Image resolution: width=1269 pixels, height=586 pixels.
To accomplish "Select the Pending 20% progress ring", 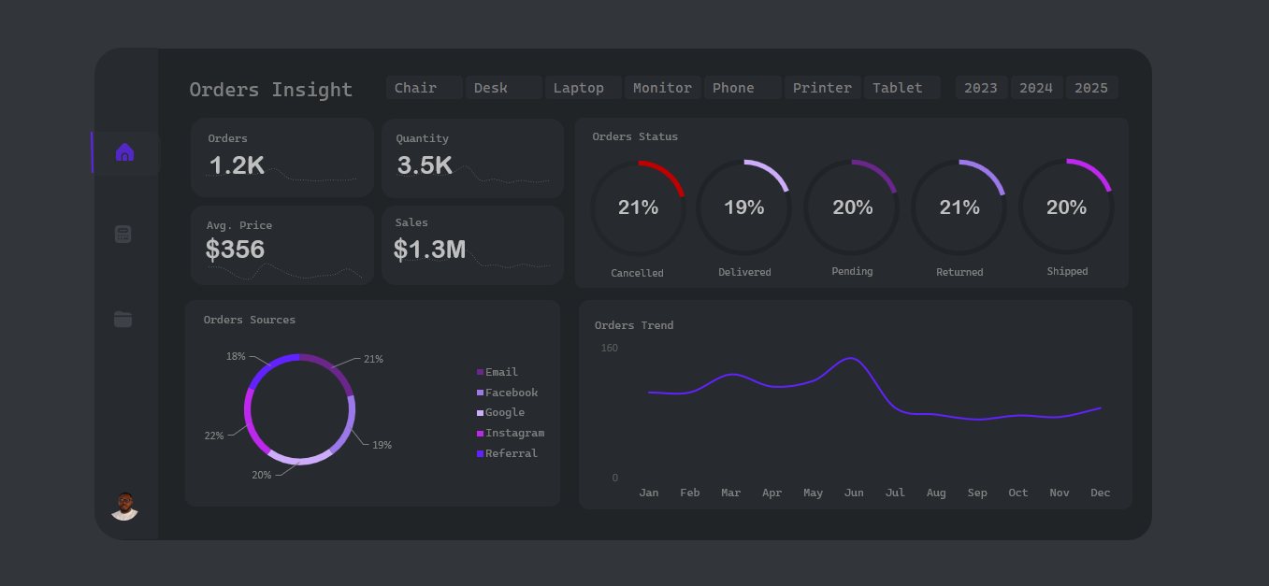I will (852, 207).
